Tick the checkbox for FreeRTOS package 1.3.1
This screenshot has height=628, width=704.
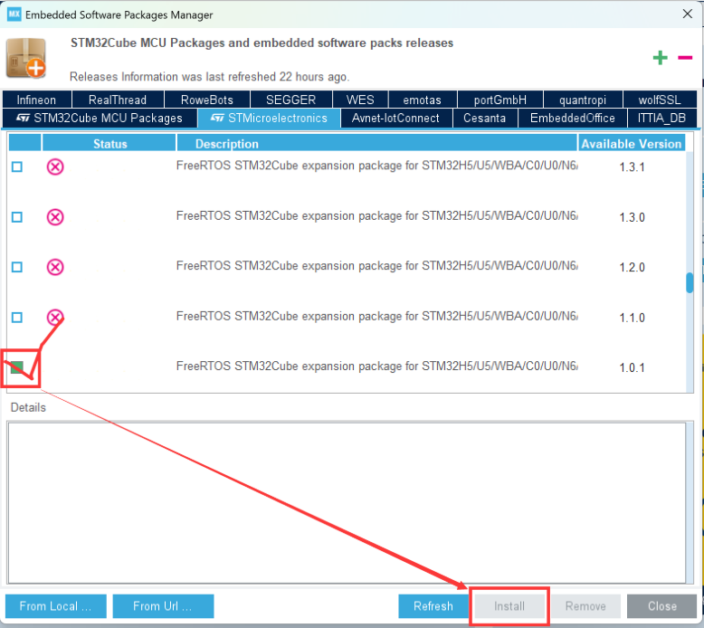click(17, 167)
